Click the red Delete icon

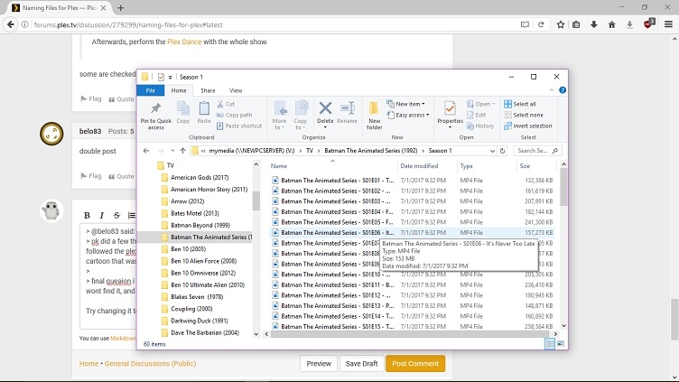click(x=325, y=107)
